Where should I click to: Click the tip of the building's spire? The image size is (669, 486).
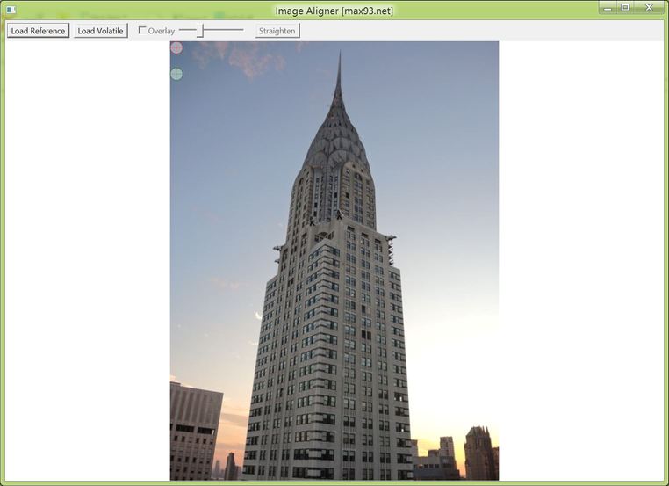(339, 55)
